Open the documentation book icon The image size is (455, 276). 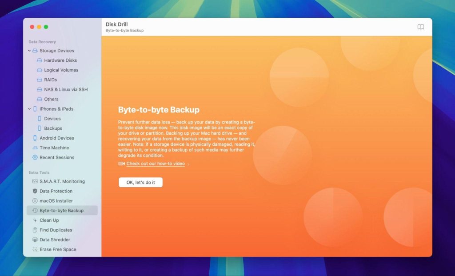420,27
